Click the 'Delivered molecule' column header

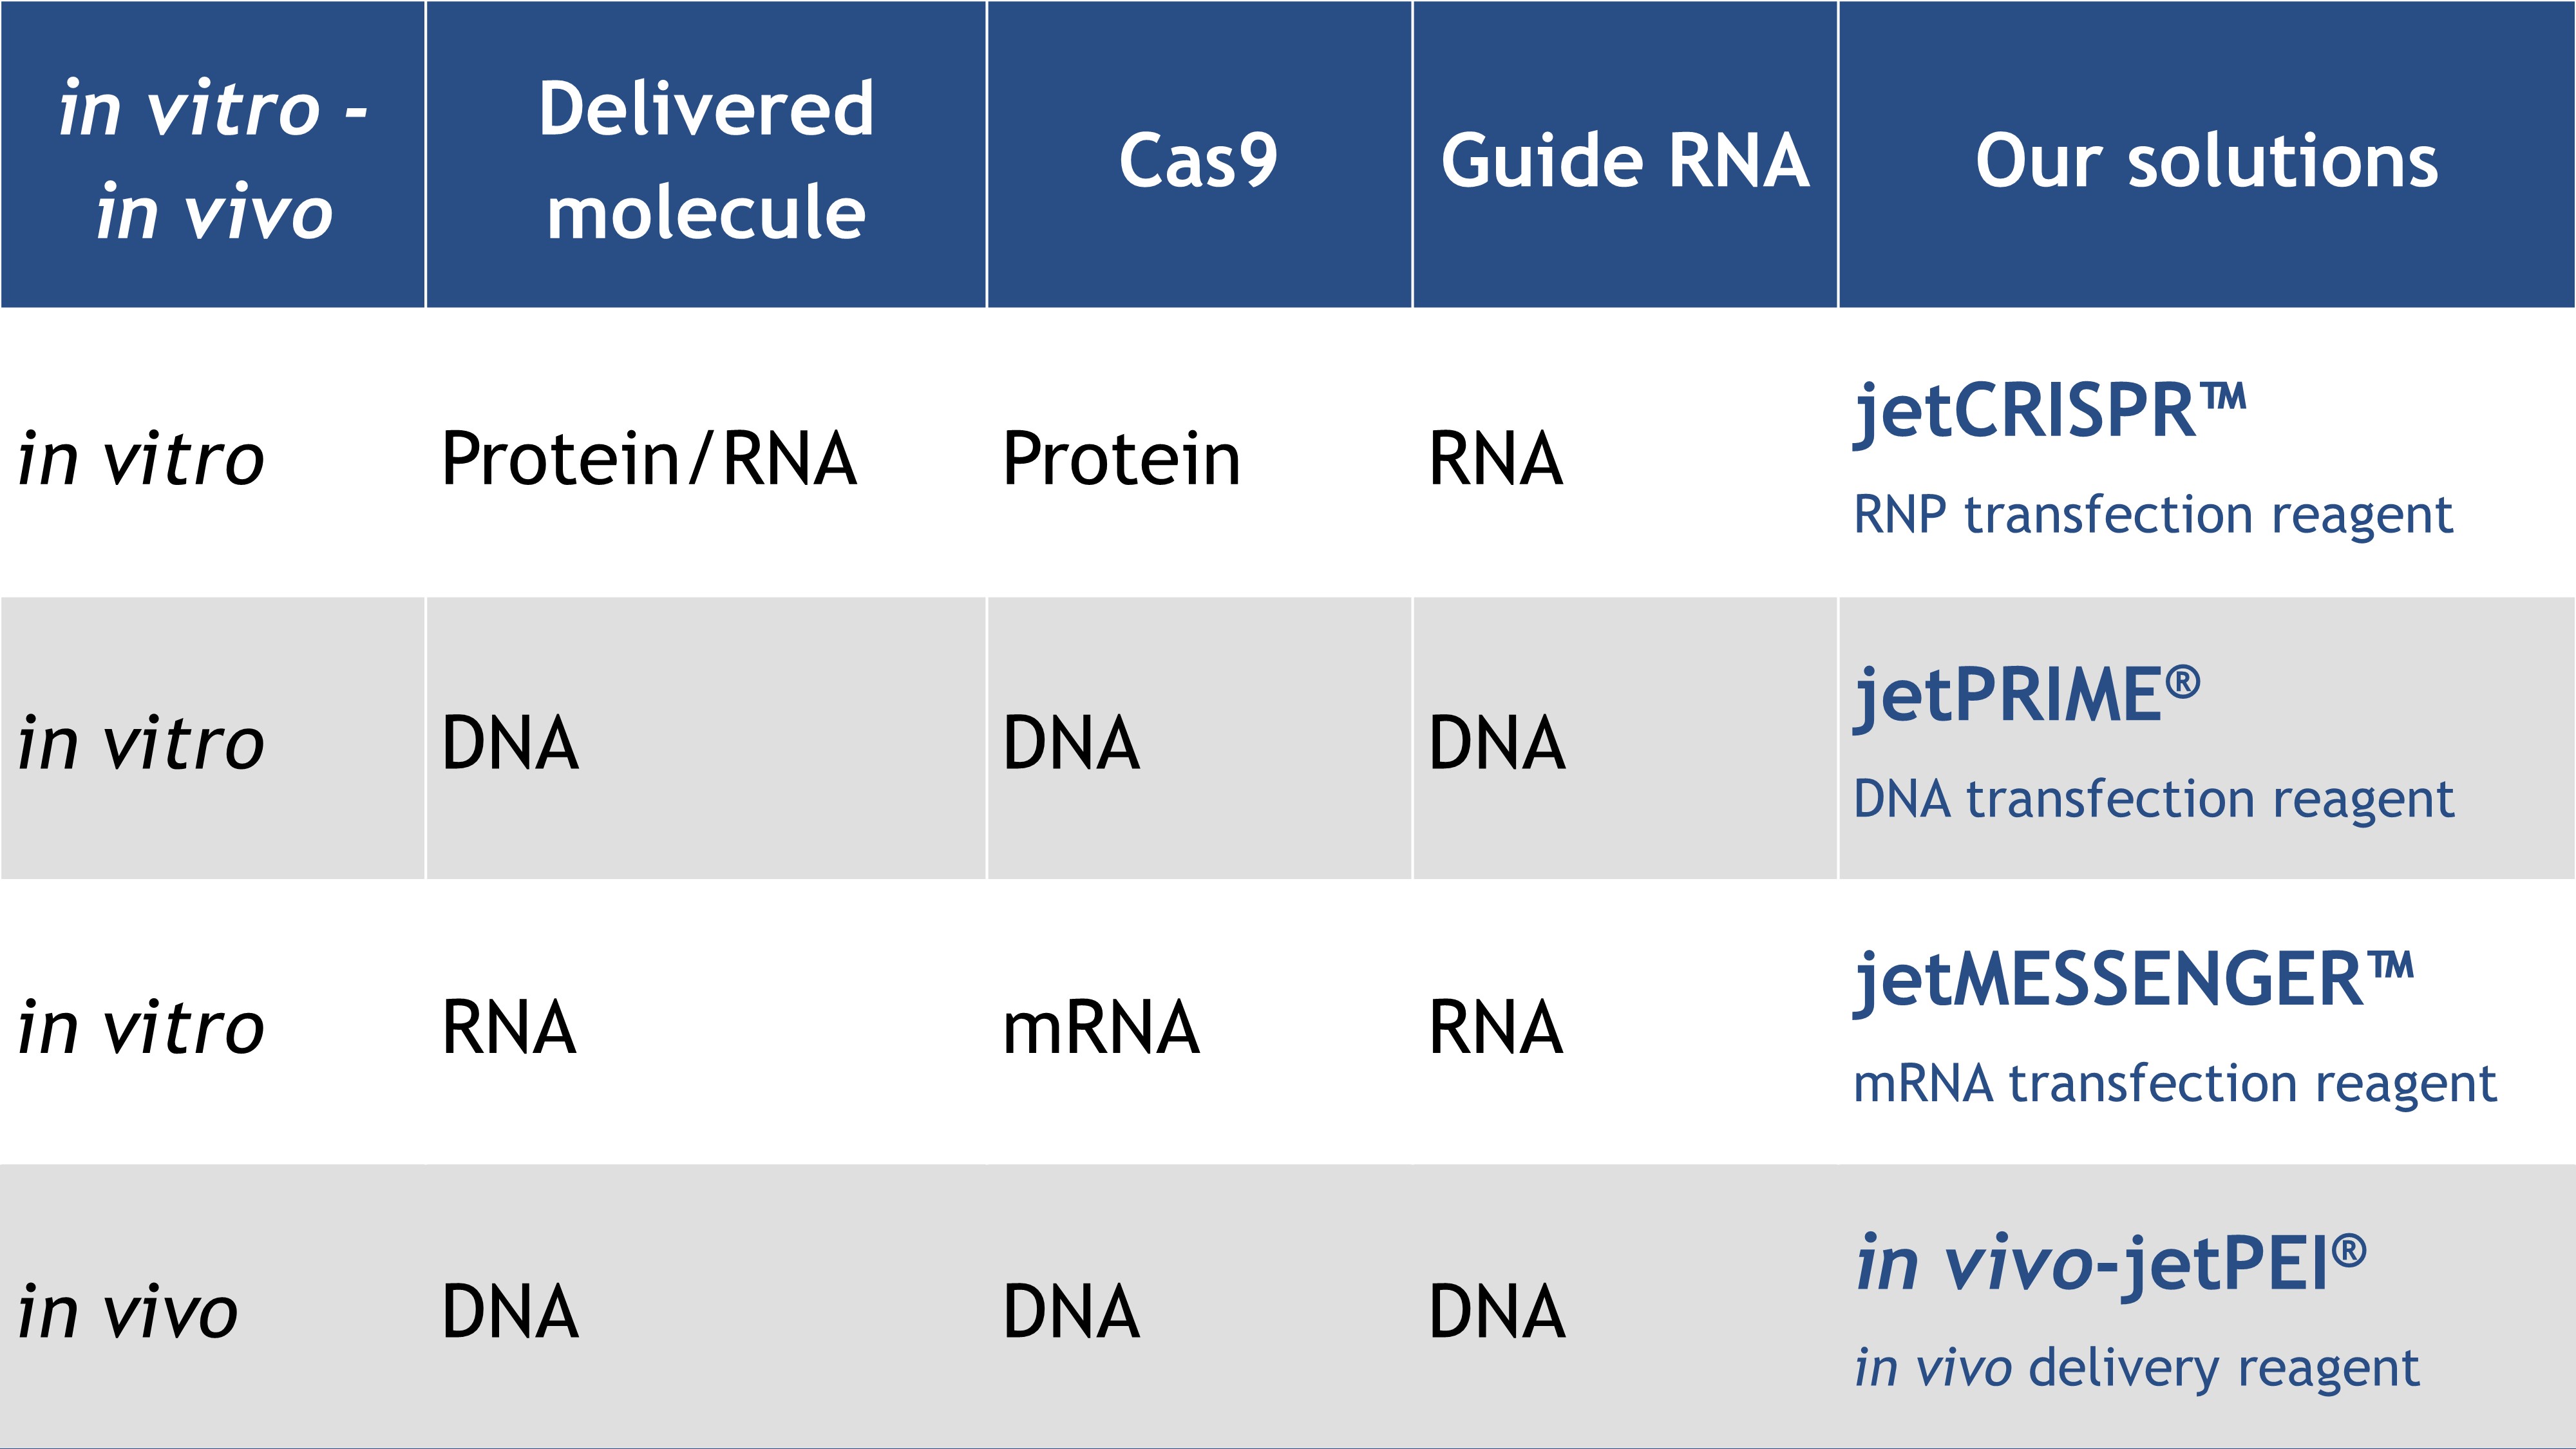pos(706,160)
